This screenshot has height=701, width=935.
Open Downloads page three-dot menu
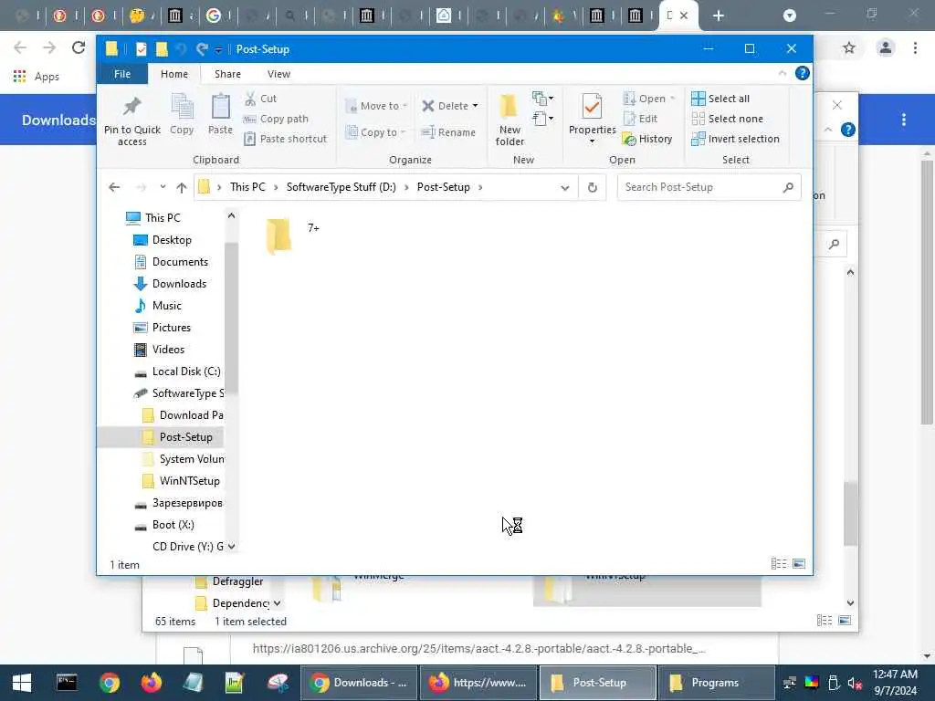point(904,120)
